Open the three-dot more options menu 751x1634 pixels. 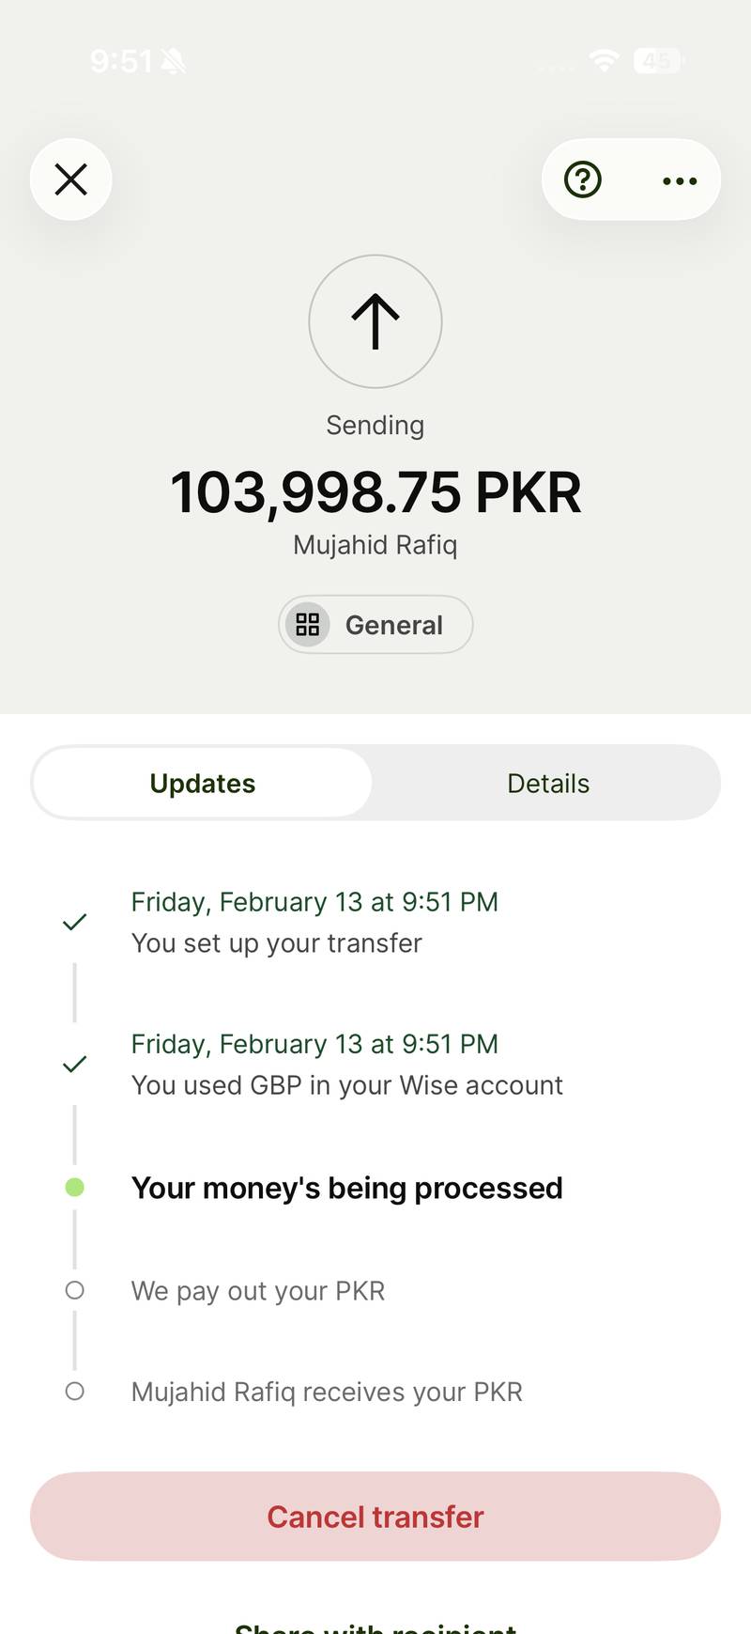click(680, 180)
